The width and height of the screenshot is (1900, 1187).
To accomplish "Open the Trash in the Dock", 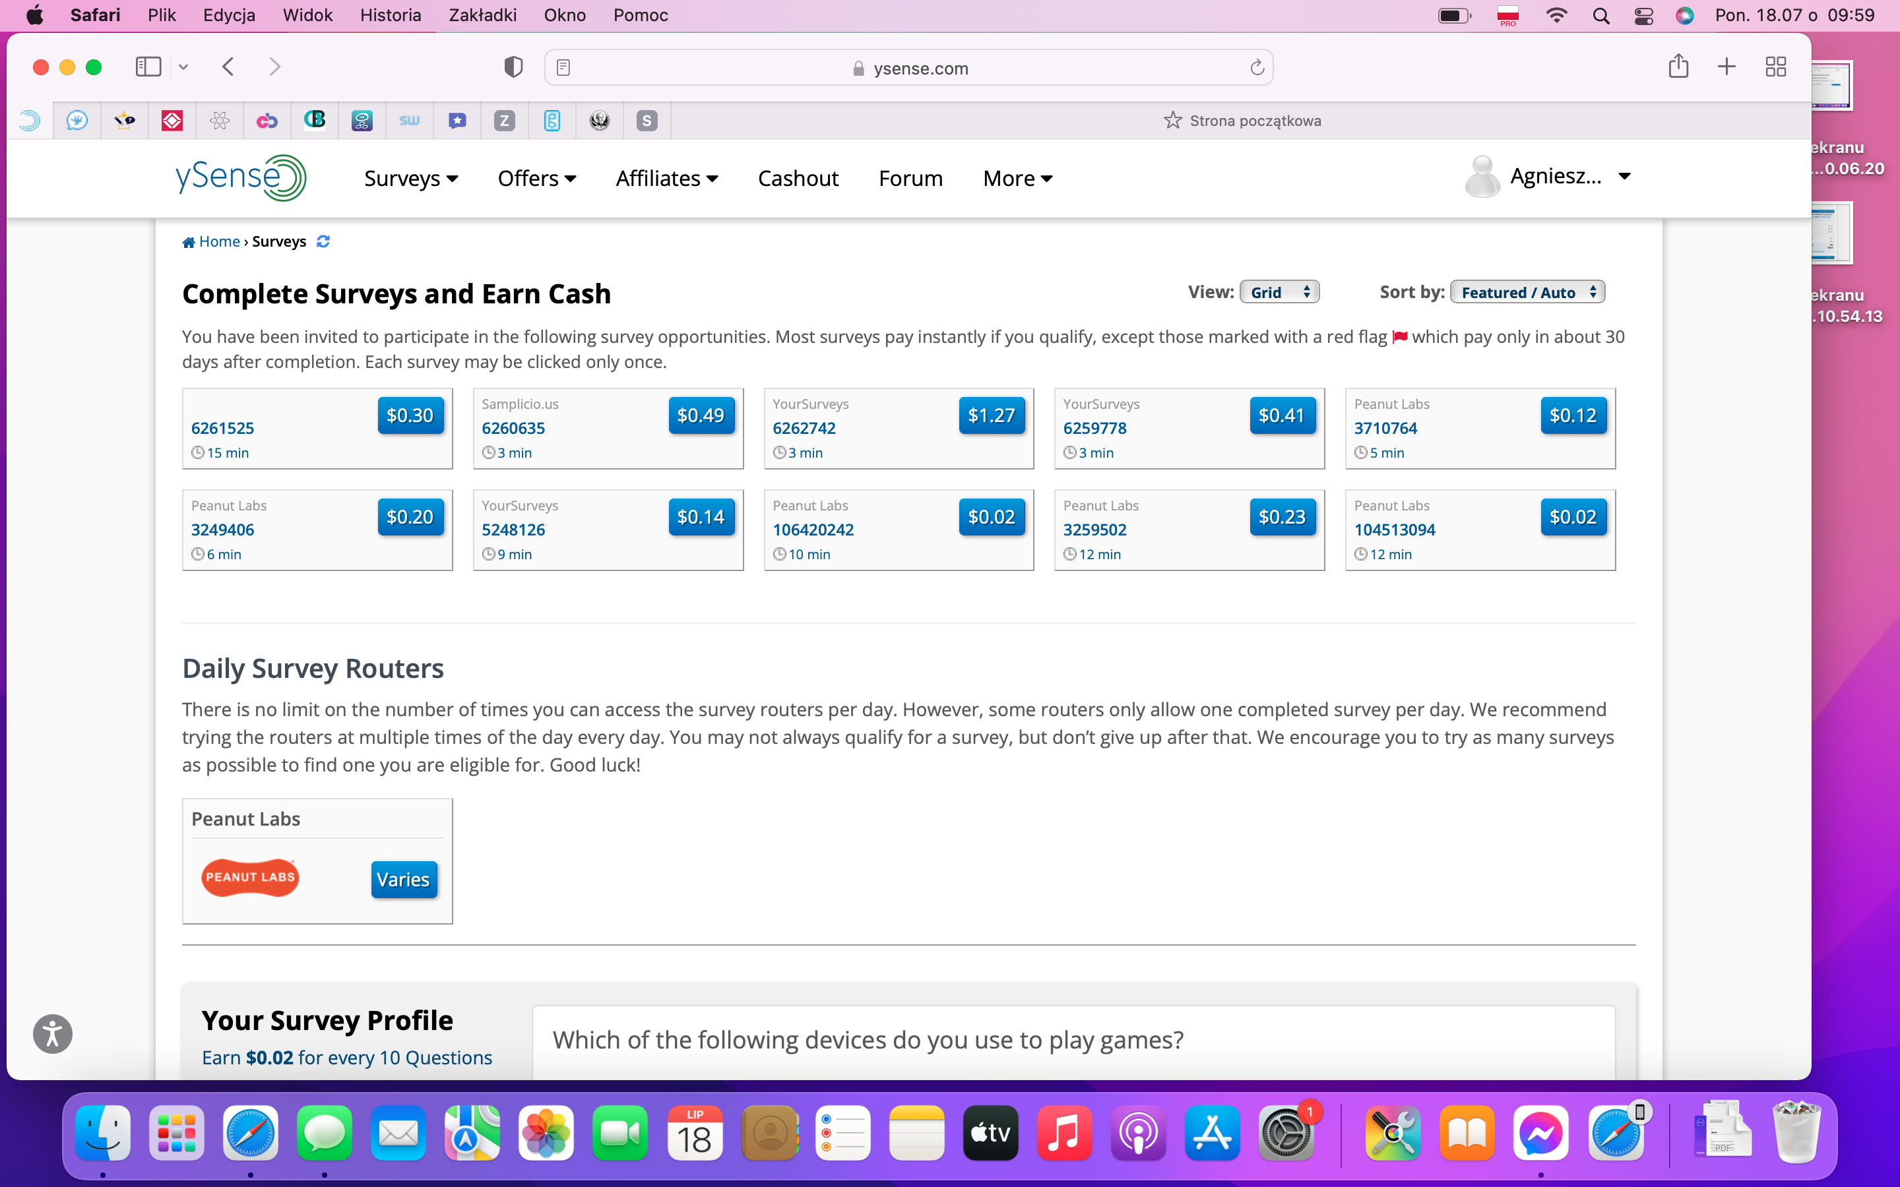I will (1796, 1133).
